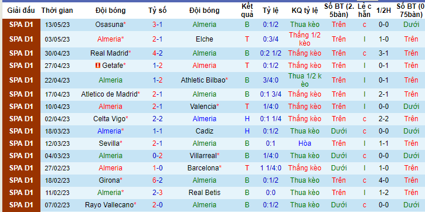This screenshot has height=212, width=425.
Task: Click the Tỷ số column header
Action: pyautogui.click(x=158, y=11)
